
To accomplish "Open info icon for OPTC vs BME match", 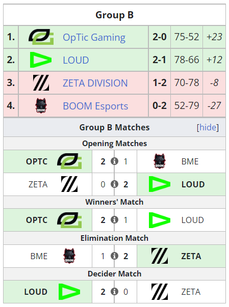I will pyautogui.click(x=114, y=161).
